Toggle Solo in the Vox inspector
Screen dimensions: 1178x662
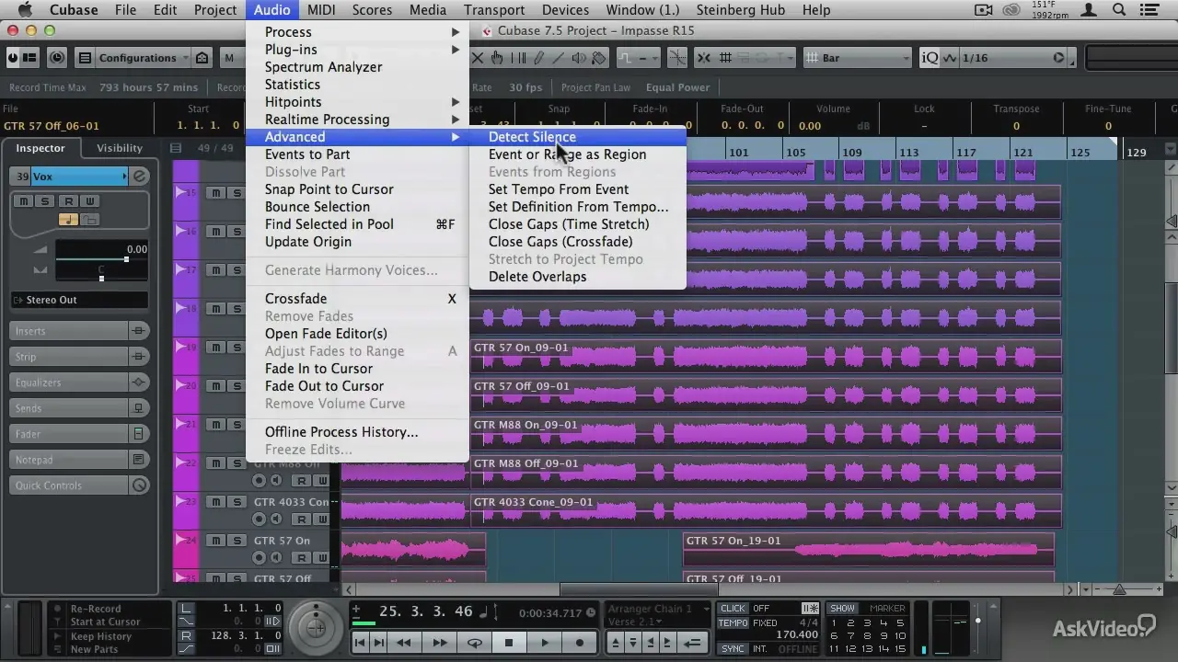point(45,201)
